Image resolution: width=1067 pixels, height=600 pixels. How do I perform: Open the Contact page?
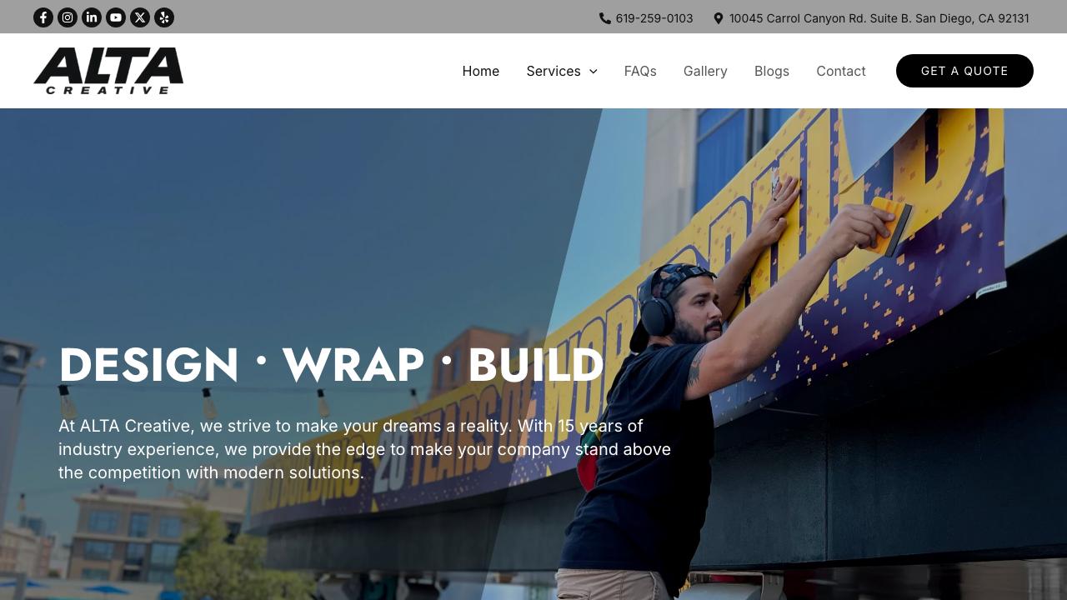(x=841, y=71)
